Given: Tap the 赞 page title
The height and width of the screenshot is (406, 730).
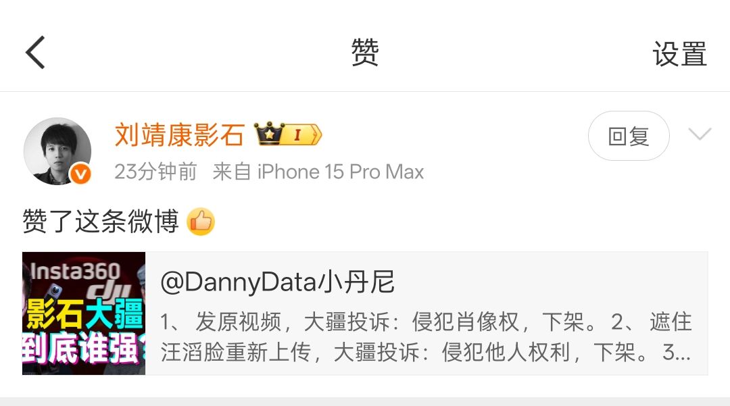Looking at the screenshot, I should pos(364,52).
